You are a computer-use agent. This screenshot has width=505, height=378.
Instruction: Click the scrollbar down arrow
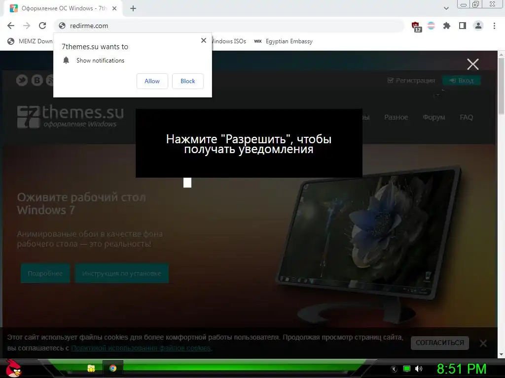pyautogui.click(x=501, y=354)
